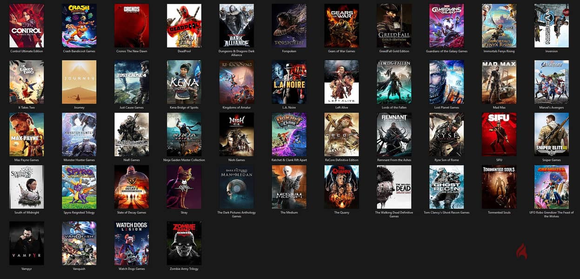Select State of Decay Games cover
580x279 pixels.
pos(132,187)
